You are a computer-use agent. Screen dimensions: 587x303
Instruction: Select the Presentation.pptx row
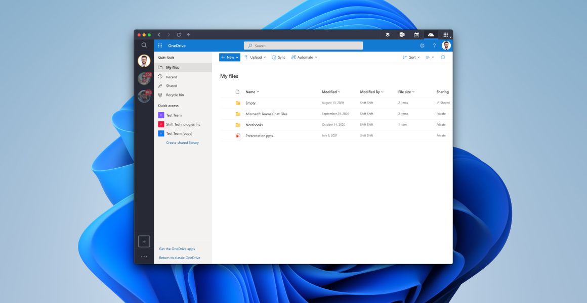pos(259,135)
